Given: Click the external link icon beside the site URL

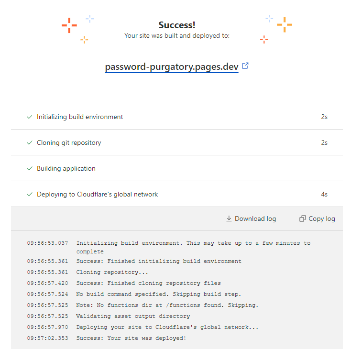Looking at the screenshot, I should [x=245, y=66].
